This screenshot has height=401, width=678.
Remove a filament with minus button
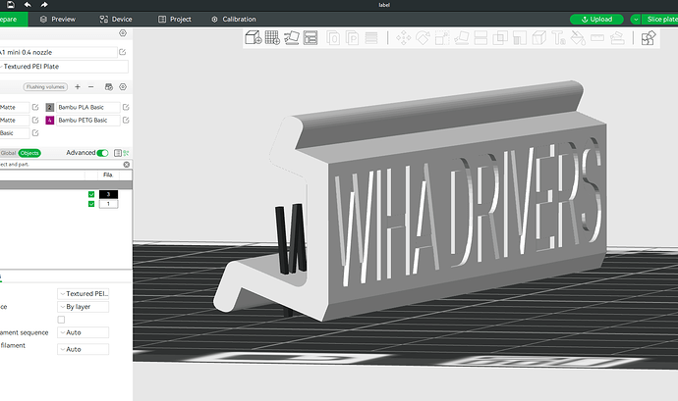coord(90,86)
